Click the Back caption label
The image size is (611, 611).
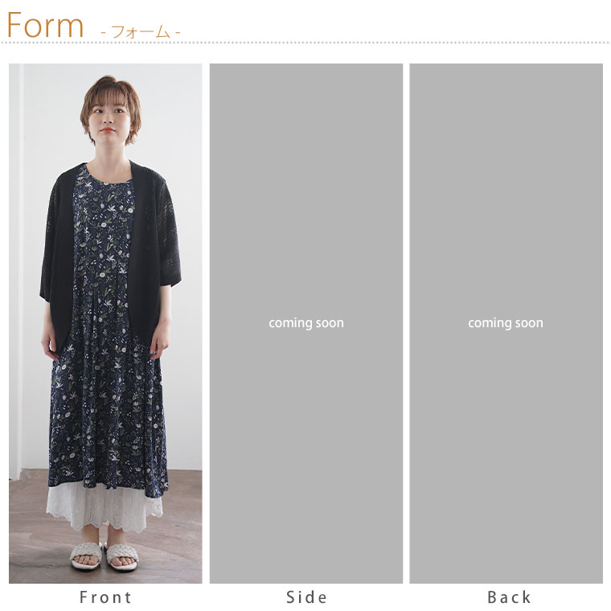pyautogui.click(x=509, y=597)
